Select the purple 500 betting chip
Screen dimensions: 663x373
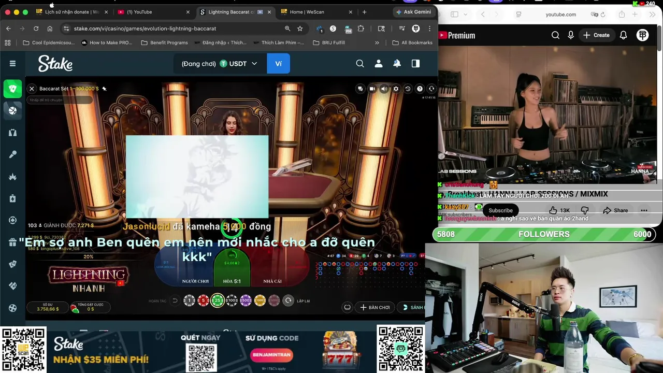click(x=246, y=300)
